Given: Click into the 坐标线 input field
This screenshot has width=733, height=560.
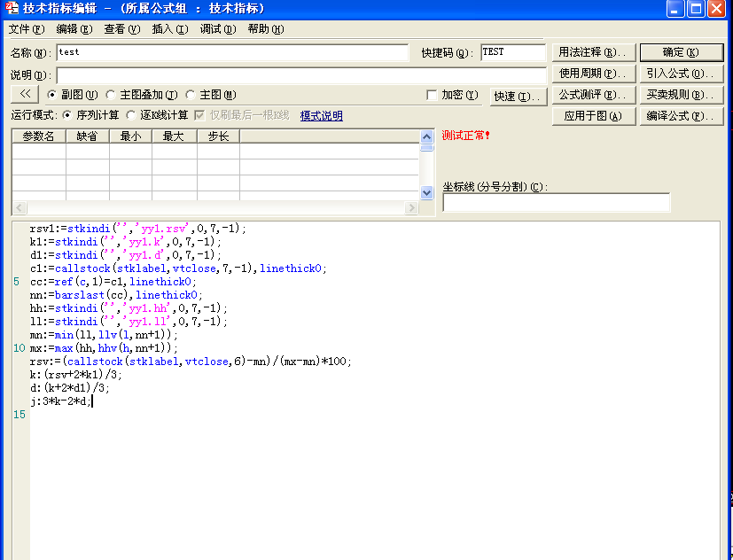Looking at the screenshot, I should tap(556, 203).
